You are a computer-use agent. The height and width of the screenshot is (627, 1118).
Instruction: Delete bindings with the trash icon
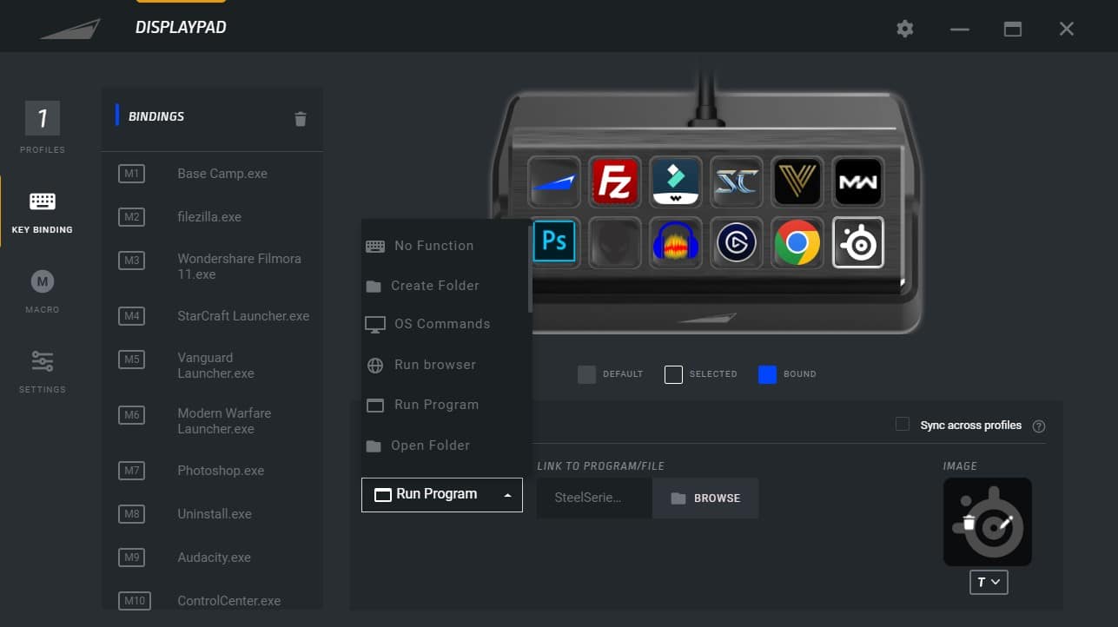[x=301, y=119]
